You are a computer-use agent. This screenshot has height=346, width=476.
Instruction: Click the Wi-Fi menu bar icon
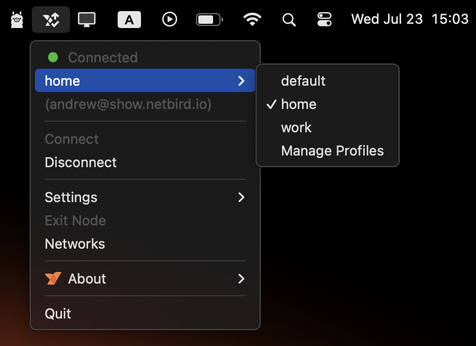pos(252,19)
